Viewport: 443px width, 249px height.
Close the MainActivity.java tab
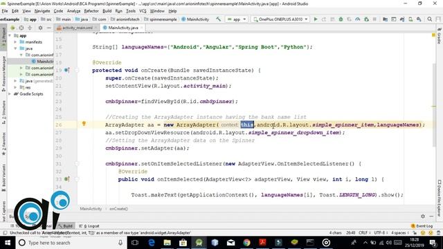(x=141, y=28)
